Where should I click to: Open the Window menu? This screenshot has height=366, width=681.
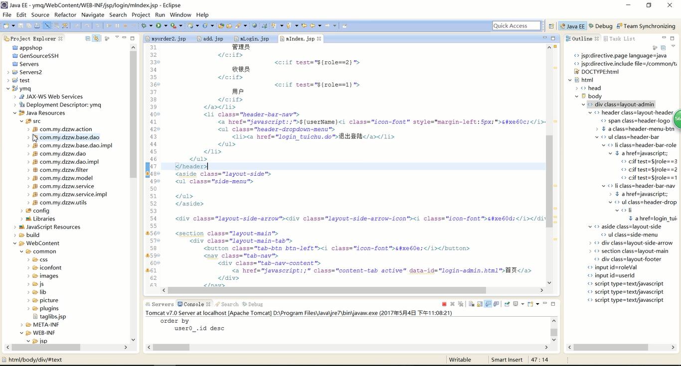tap(180, 14)
